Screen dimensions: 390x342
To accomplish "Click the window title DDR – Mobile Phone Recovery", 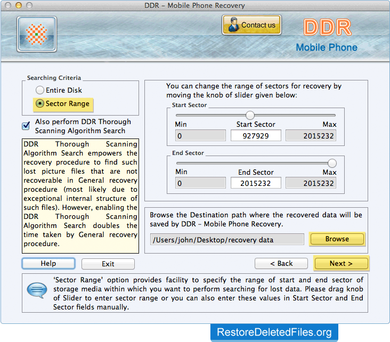I will coord(194,5).
